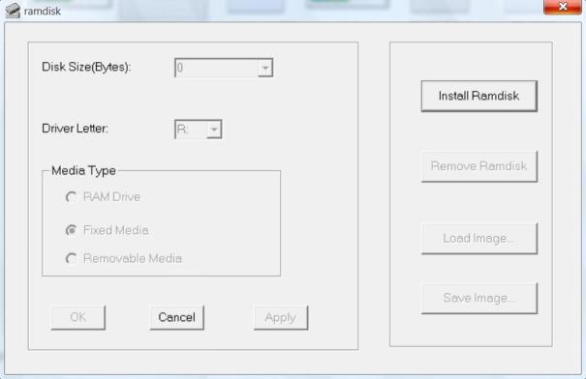Click the Disk Size(Bytes) label
The width and height of the screenshot is (586, 379).
coord(86,67)
